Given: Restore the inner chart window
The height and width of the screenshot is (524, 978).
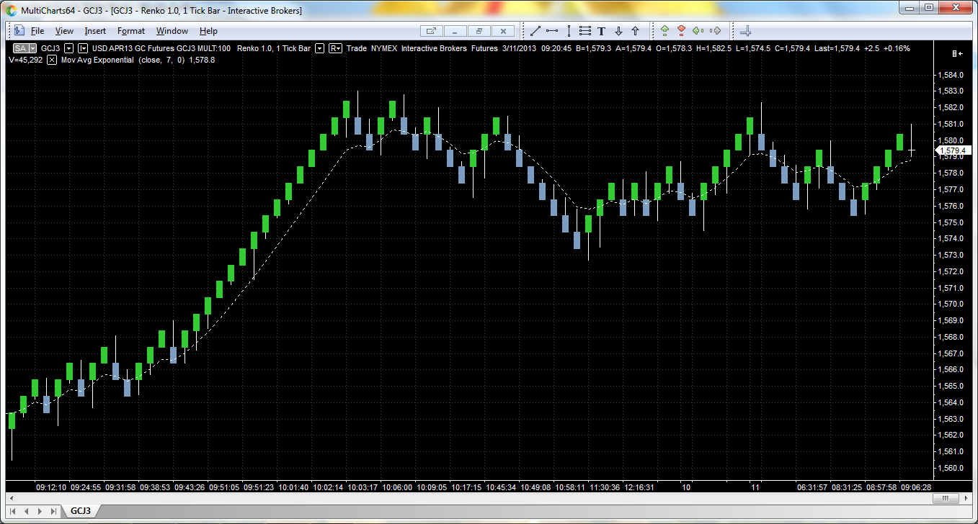Looking at the screenshot, I should click(479, 31).
